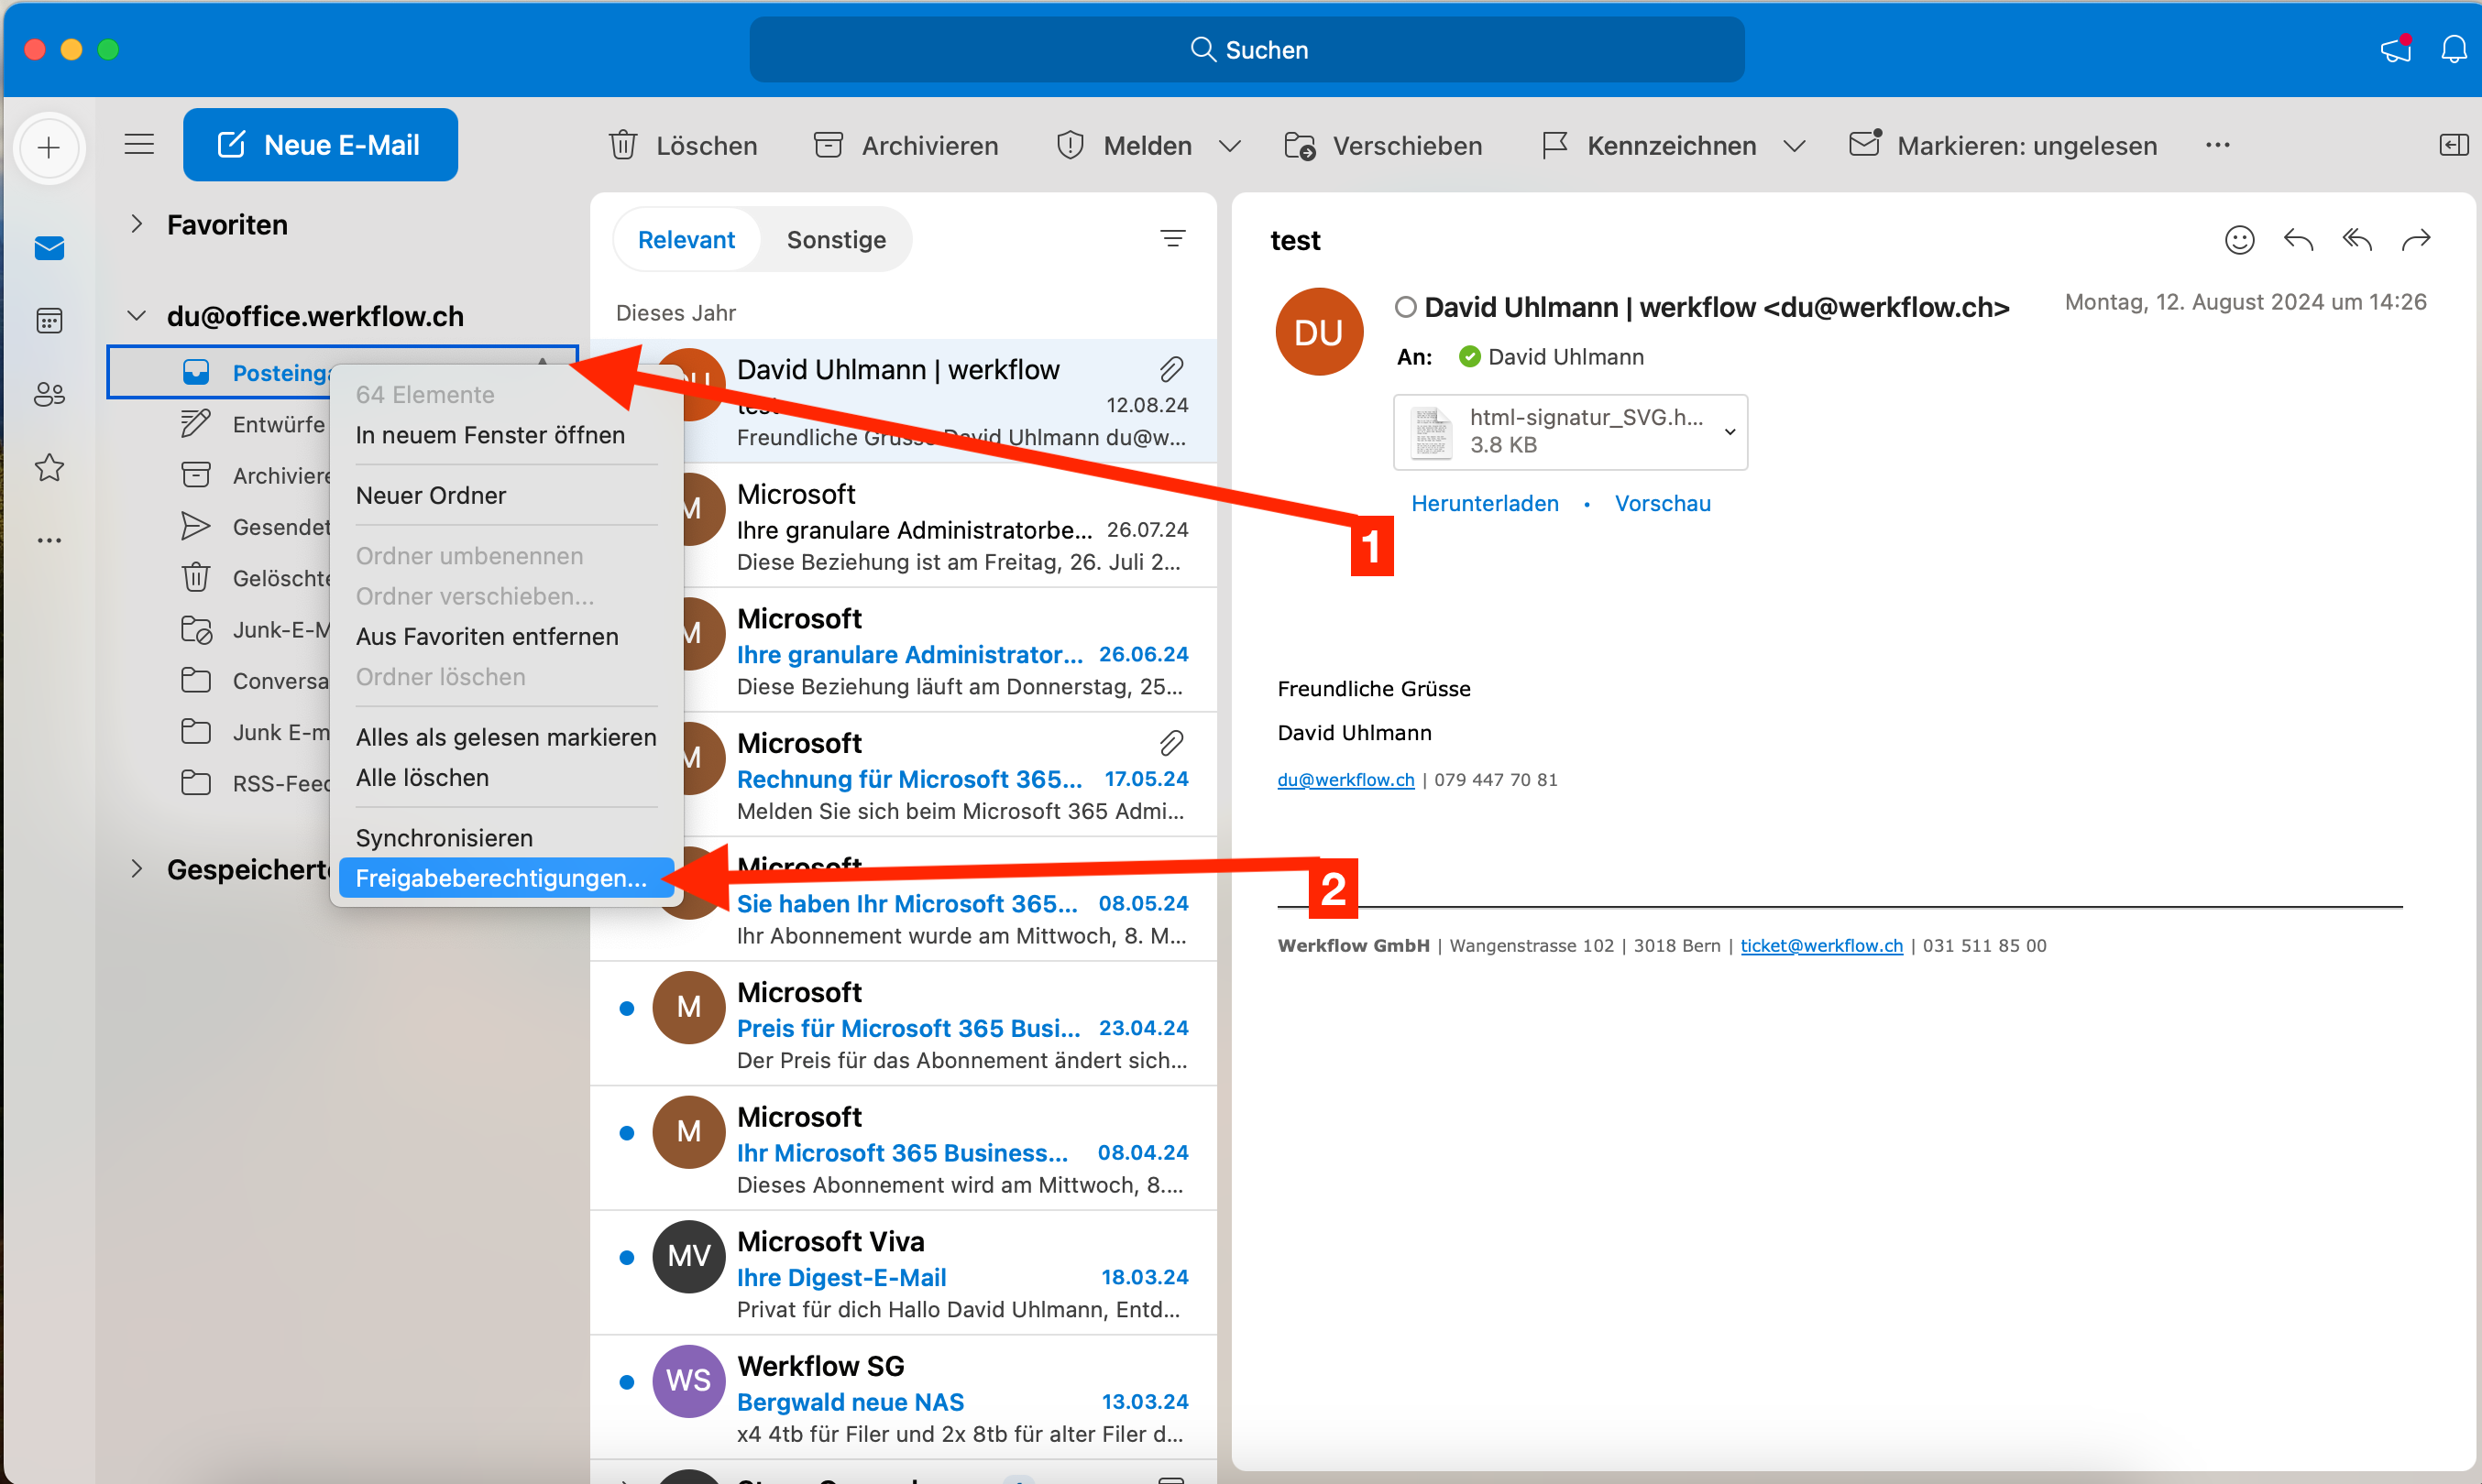Click the Neue E-Mail button

pos(320,145)
